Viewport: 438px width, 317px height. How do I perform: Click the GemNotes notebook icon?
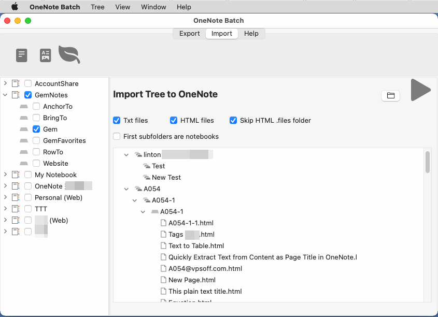click(x=16, y=95)
